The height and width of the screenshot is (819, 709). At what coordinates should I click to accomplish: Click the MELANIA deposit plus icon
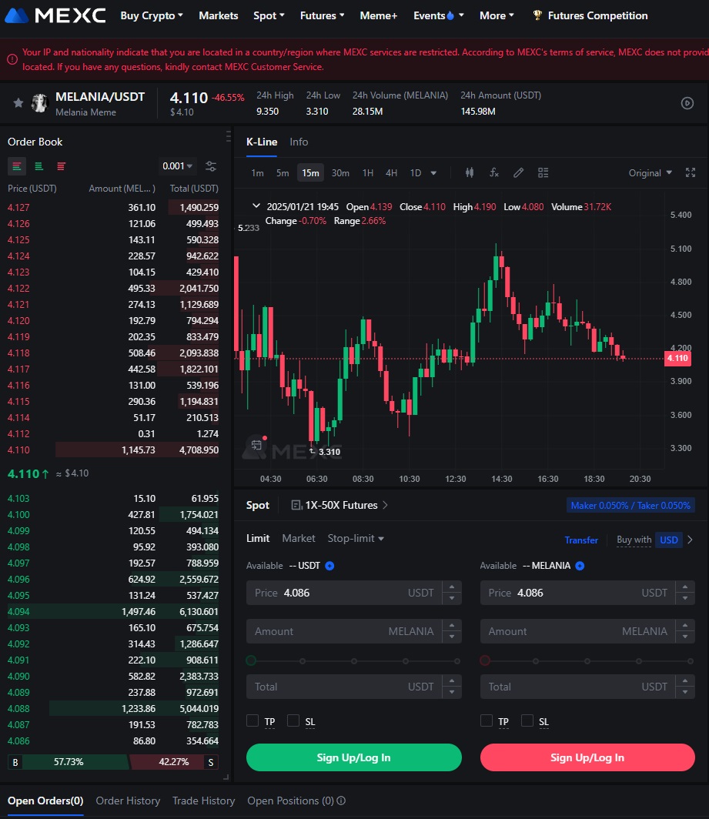tap(580, 566)
